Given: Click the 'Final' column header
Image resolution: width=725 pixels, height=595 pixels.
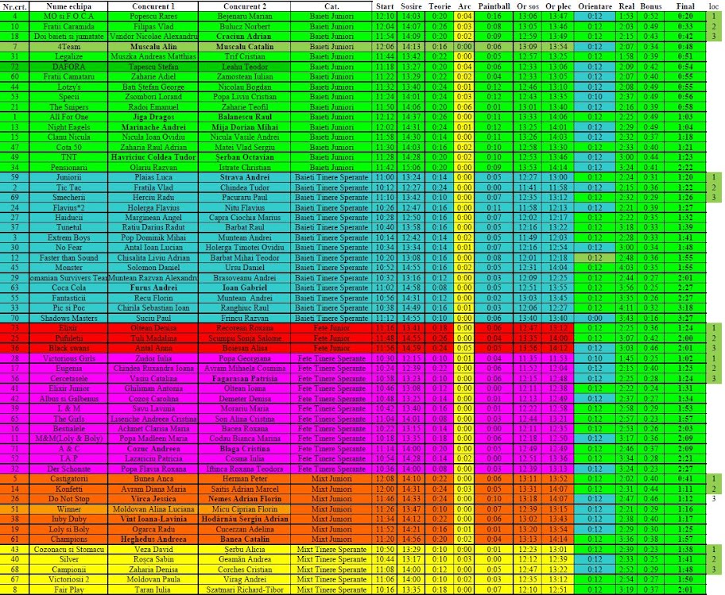Looking at the screenshot, I should [684, 6].
